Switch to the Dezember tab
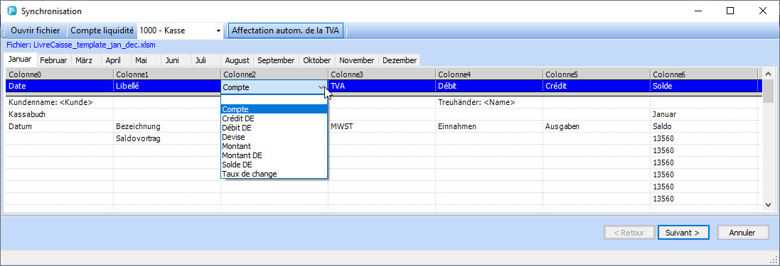 399,60
